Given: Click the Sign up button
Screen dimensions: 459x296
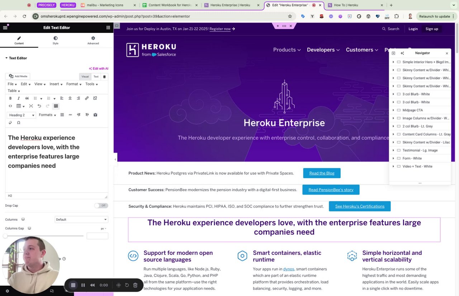Looking at the screenshot, I should [x=432, y=29].
